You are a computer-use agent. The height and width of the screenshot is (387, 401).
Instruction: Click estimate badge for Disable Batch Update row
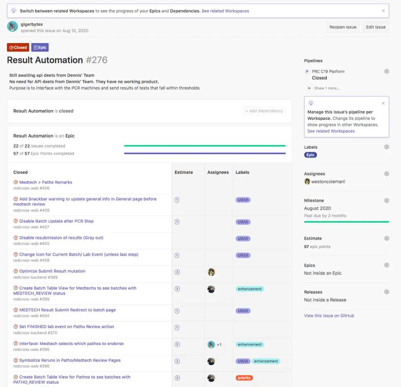(x=177, y=222)
